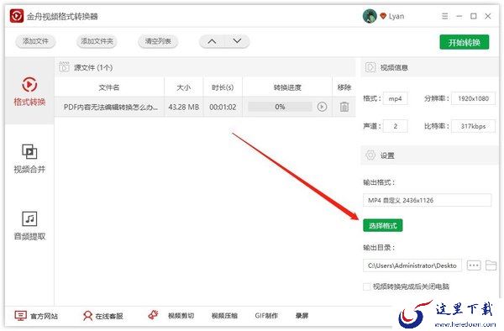
Task: Open the hamburger main menu
Action: point(445,16)
